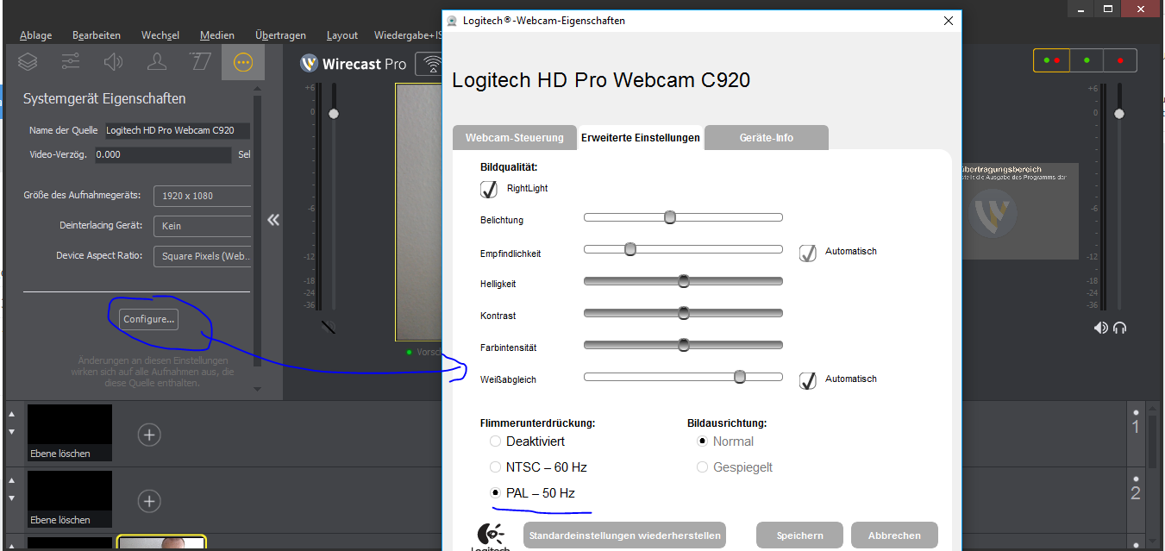This screenshot has width=1165, height=551.
Task: Select the Deaktiviert flicker option
Action: (495, 441)
